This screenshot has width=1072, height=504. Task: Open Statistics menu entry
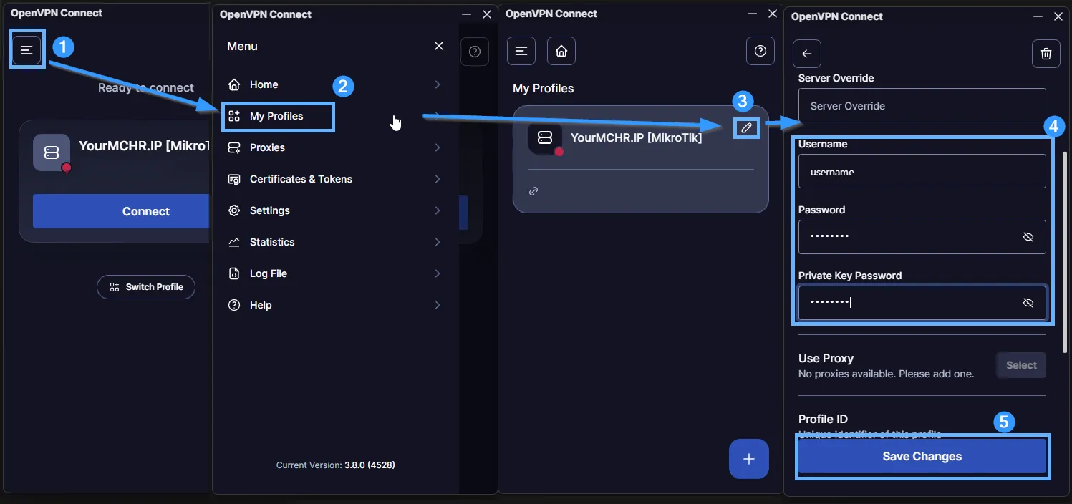(334, 242)
